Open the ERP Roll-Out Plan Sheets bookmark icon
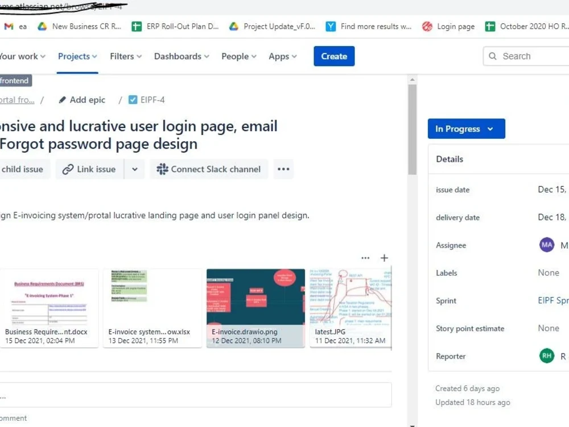 click(x=136, y=26)
